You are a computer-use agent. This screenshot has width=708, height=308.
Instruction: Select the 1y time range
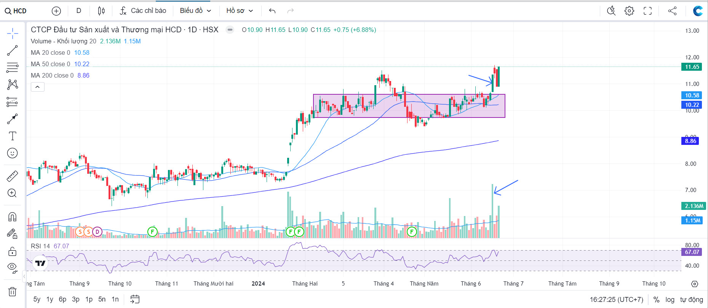click(x=50, y=299)
